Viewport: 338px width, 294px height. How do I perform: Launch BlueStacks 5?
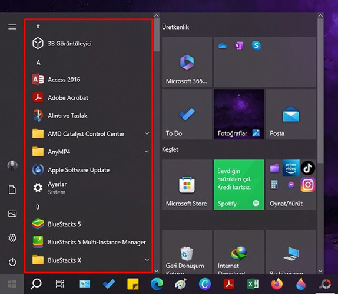88,224
